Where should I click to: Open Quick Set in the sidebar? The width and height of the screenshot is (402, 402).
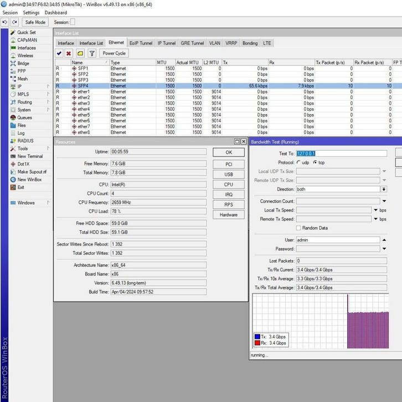coord(26,33)
